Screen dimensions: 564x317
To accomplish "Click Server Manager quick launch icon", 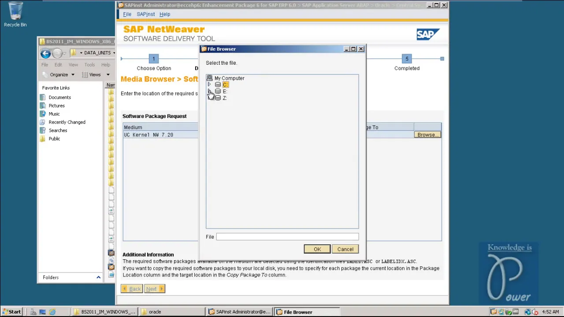I will point(33,312).
